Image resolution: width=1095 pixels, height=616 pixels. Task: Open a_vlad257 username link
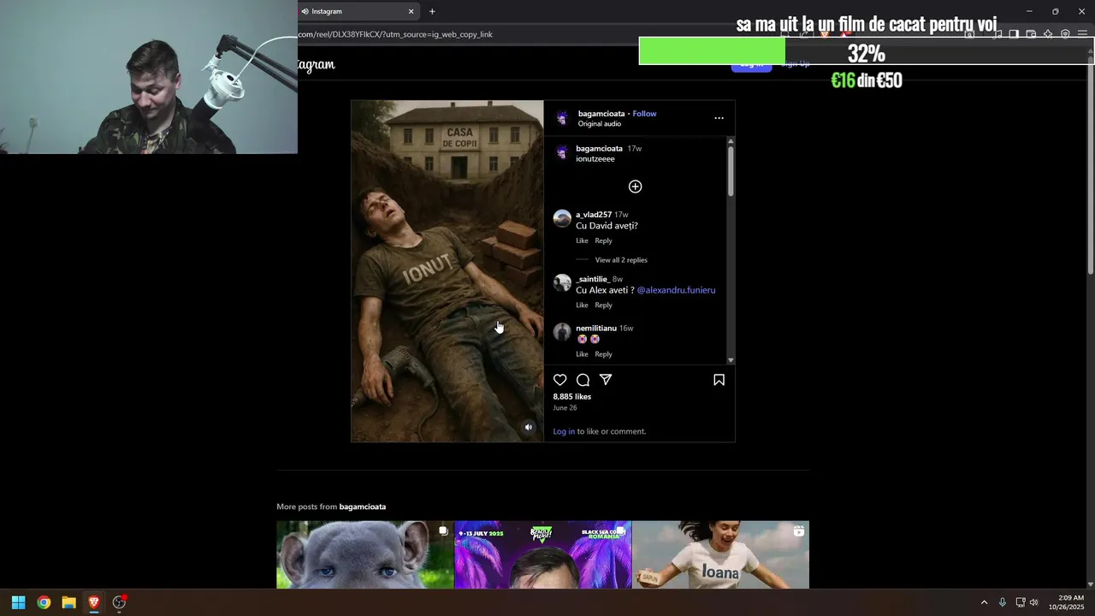coord(594,215)
